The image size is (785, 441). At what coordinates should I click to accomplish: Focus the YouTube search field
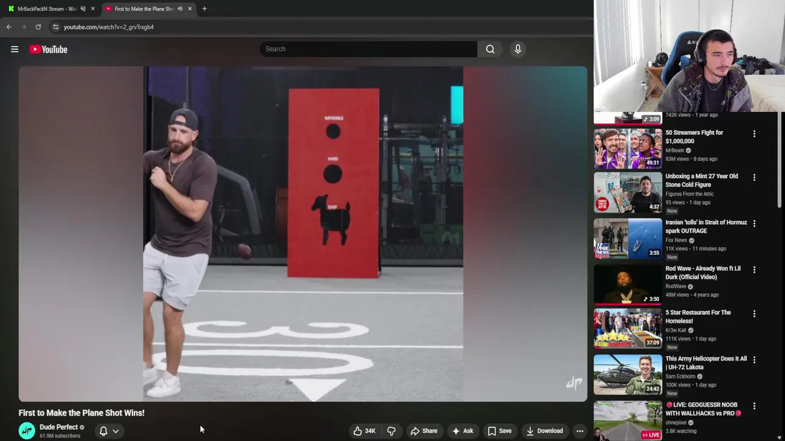click(x=368, y=49)
